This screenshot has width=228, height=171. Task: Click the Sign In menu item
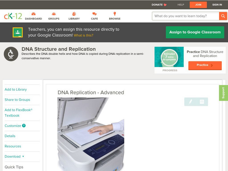tap(217, 5)
